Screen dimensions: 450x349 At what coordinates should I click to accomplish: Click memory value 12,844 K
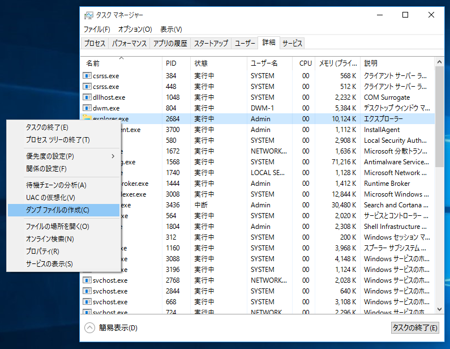tap(344, 194)
